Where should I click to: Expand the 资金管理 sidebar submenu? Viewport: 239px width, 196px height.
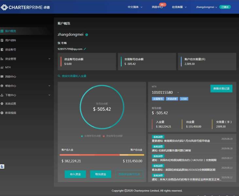[x=49, y=59]
